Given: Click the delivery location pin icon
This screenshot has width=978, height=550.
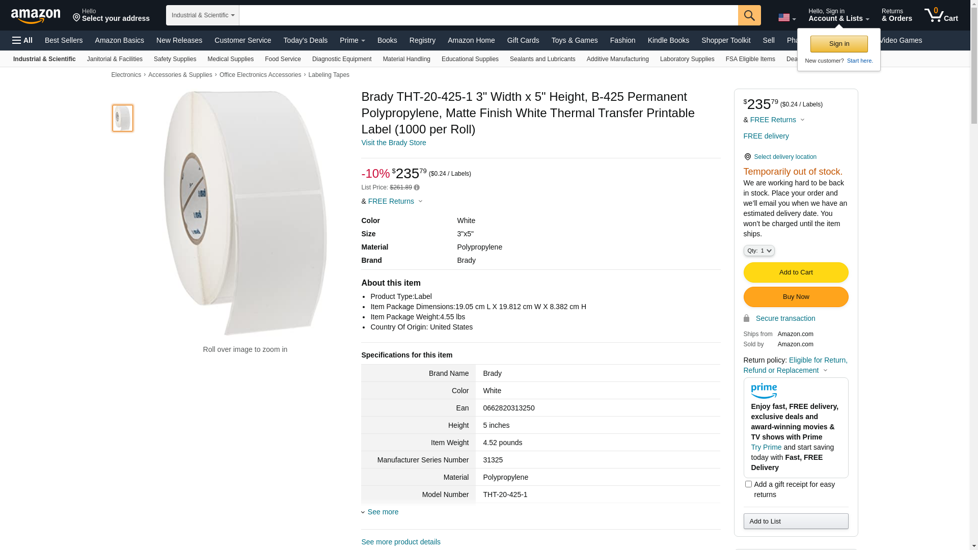Looking at the screenshot, I should [747, 157].
